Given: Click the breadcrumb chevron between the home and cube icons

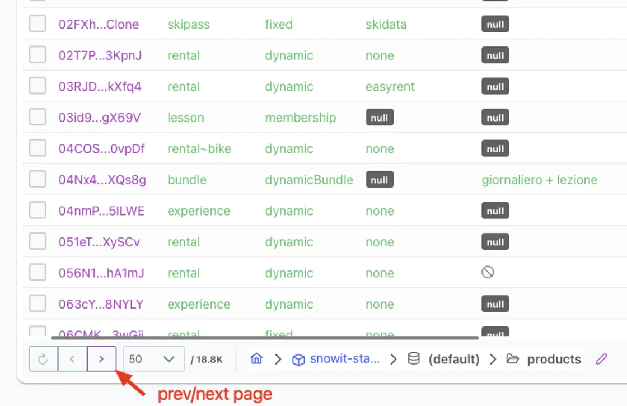Looking at the screenshot, I should click(x=278, y=359).
